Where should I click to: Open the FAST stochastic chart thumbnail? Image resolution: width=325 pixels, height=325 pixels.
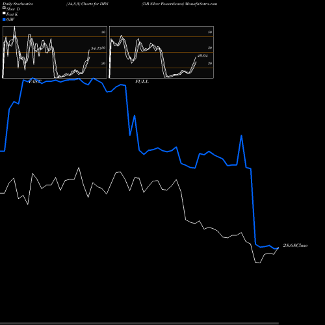(x=55, y=52)
